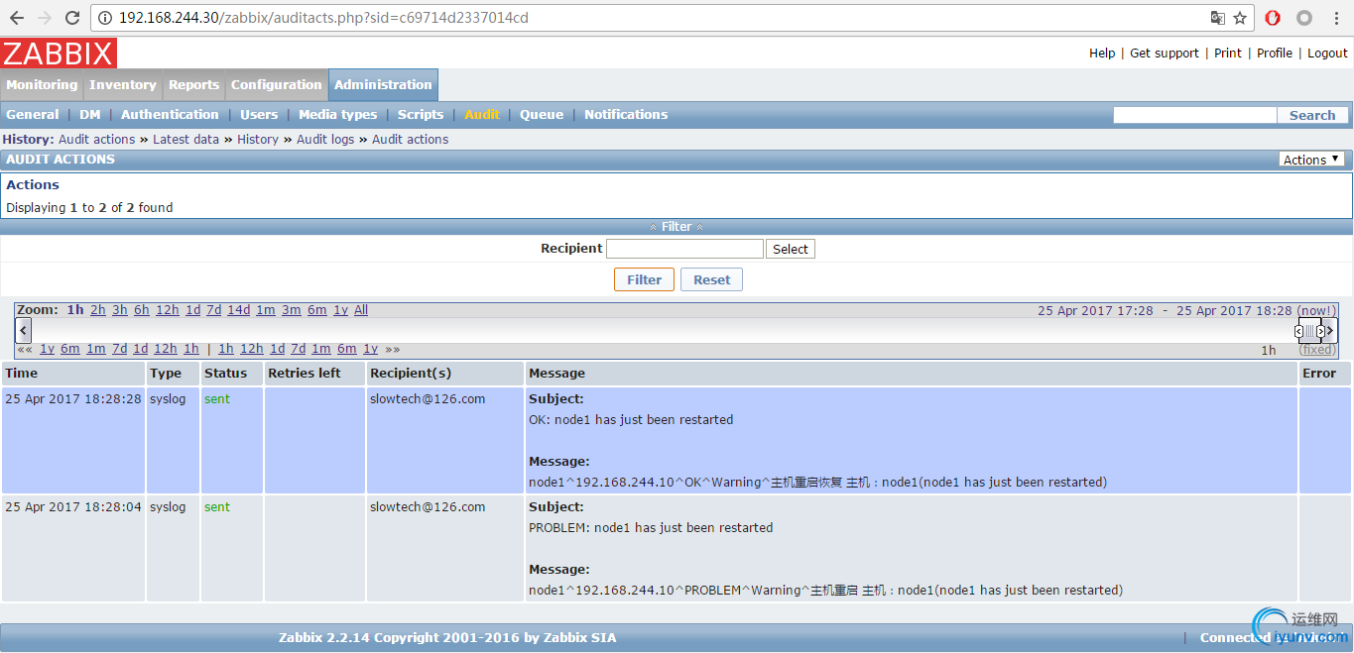The height and width of the screenshot is (653, 1354).
Task: Click subject 'OK: node1 has just been restarted'
Action: click(631, 419)
